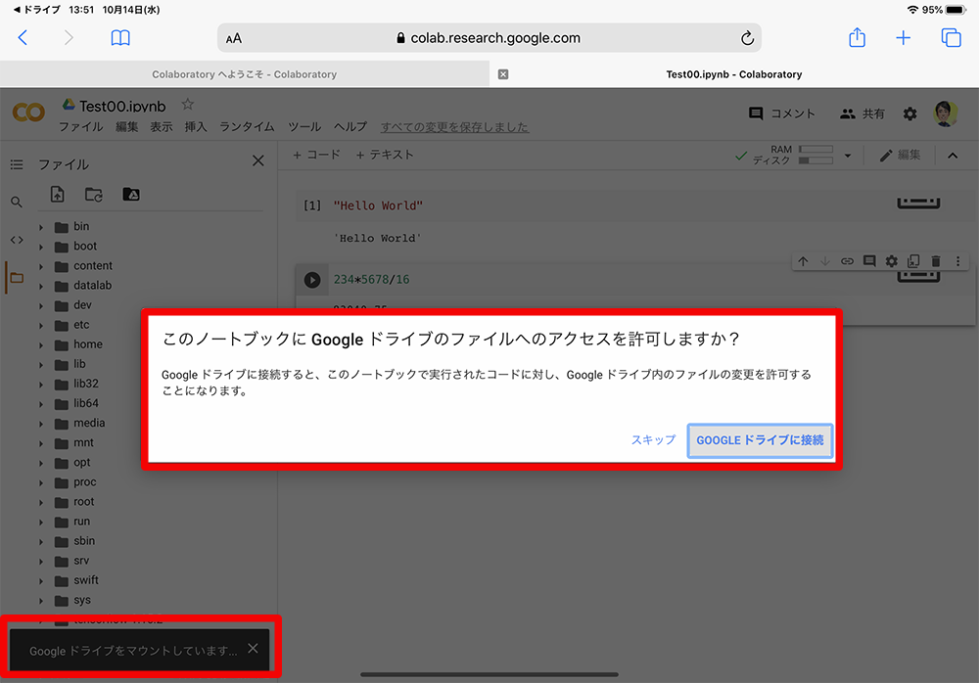Mount Google Drive from the file panel
The height and width of the screenshot is (683, 979).
130,194
